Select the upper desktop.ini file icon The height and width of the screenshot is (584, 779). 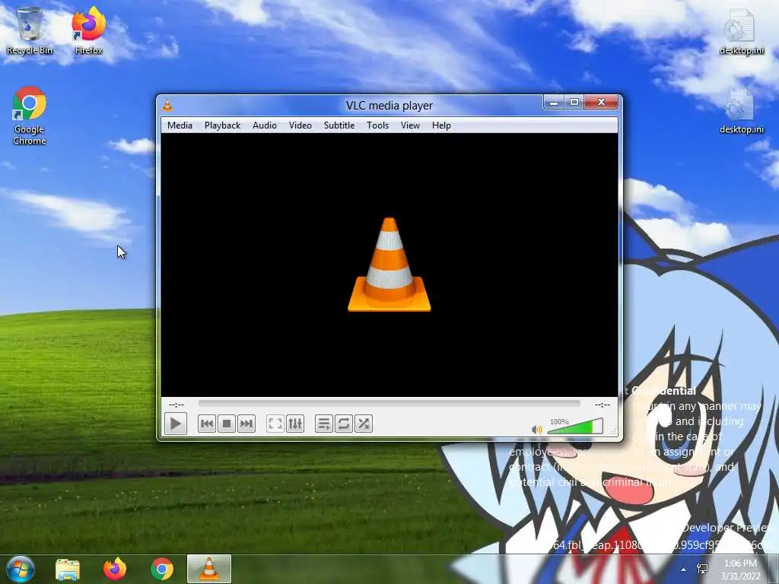point(742,30)
